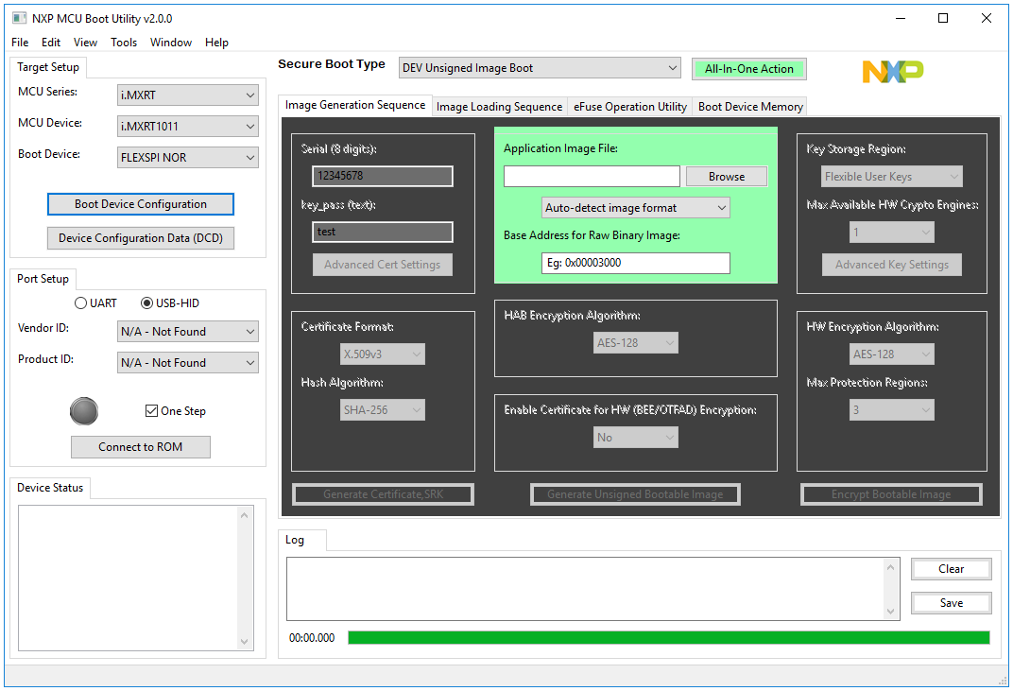Open the Secure Boot Type dropdown
Screen dimensions: 1013x691
540,68
